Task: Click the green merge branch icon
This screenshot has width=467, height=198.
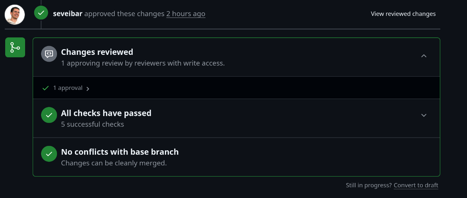Action: pos(15,47)
